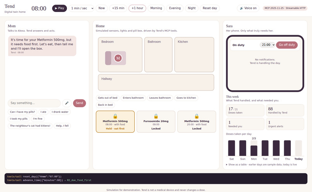
Task: Toggle the Voice on button
Action: [x=248, y=8]
